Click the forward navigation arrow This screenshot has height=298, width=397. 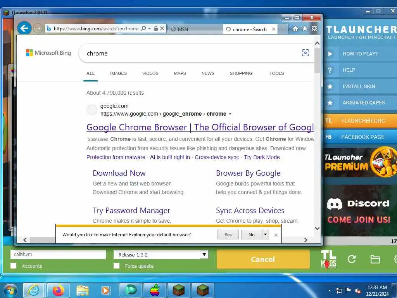pyautogui.click(x=38, y=28)
